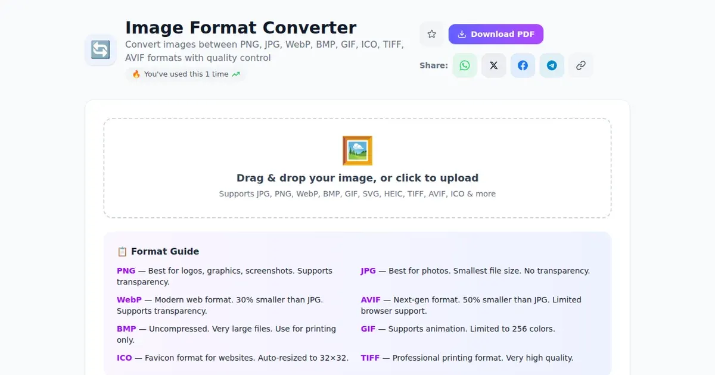Click the fire emoji in usage badge
The width and height of the screenshot is (715, 375).
[x=136, y=74]
